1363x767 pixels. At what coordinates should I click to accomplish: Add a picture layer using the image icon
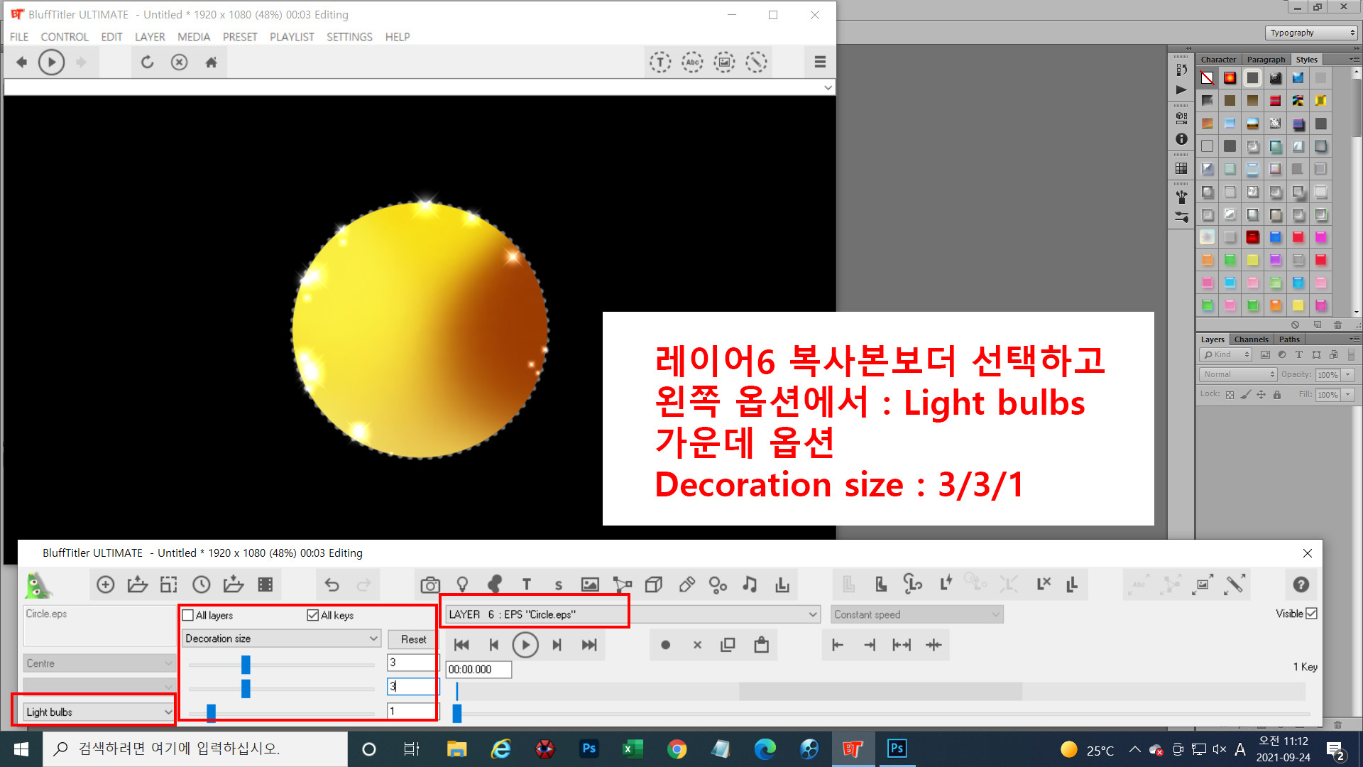[590, 584]
